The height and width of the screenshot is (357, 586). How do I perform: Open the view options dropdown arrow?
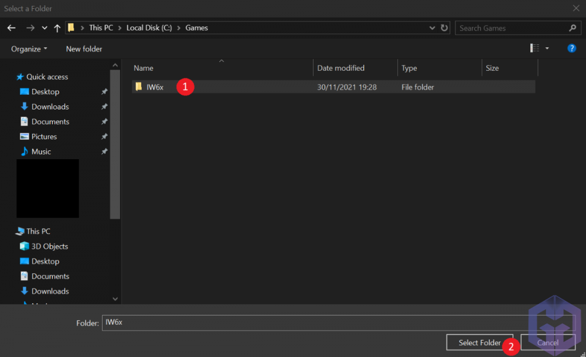click(547, 49)
